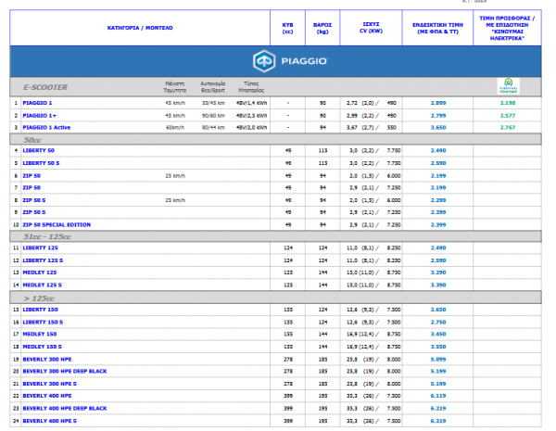The height and width of the screenshot is (431, 556).
Task: Click the 60km/h top speed of PIAGGIO 1 Active
Action: click(175, 127)
